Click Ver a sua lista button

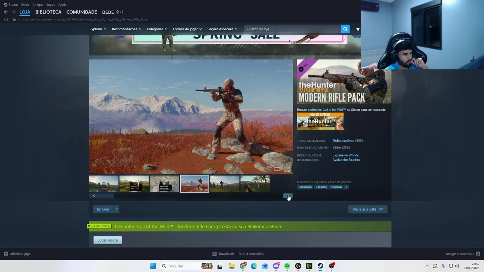tap(368, 209)
